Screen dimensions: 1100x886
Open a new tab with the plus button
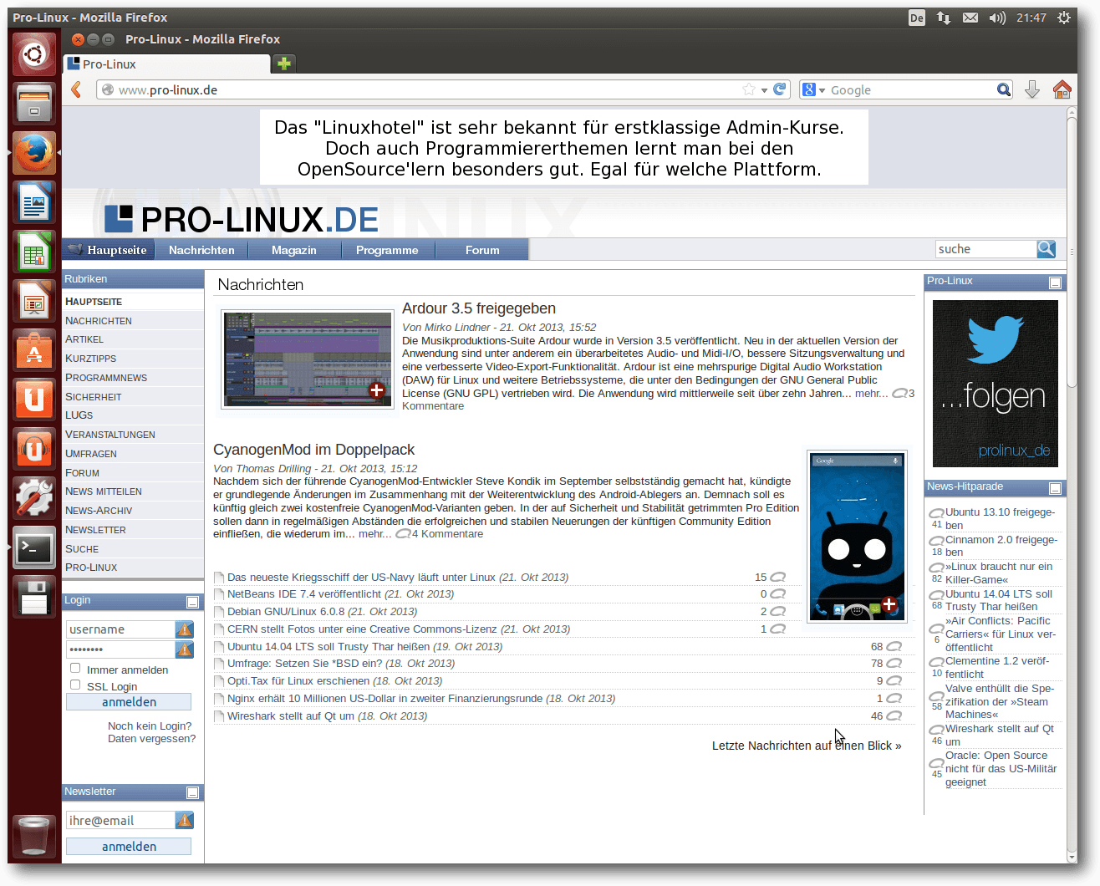click(284, 64)
